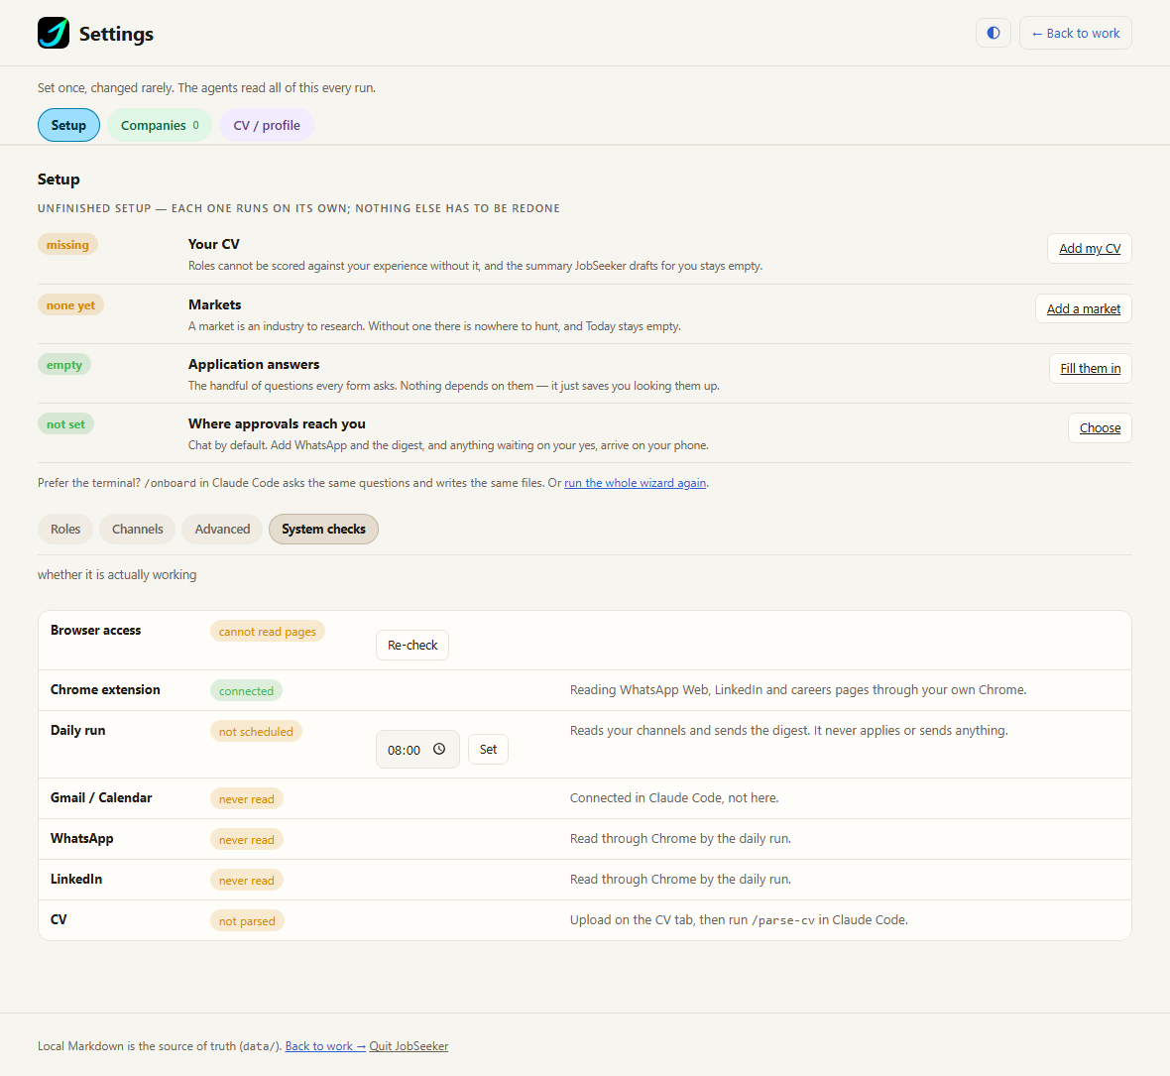
Task: Open the 'run the whole wizard again' link
Action: click(635, 483)
